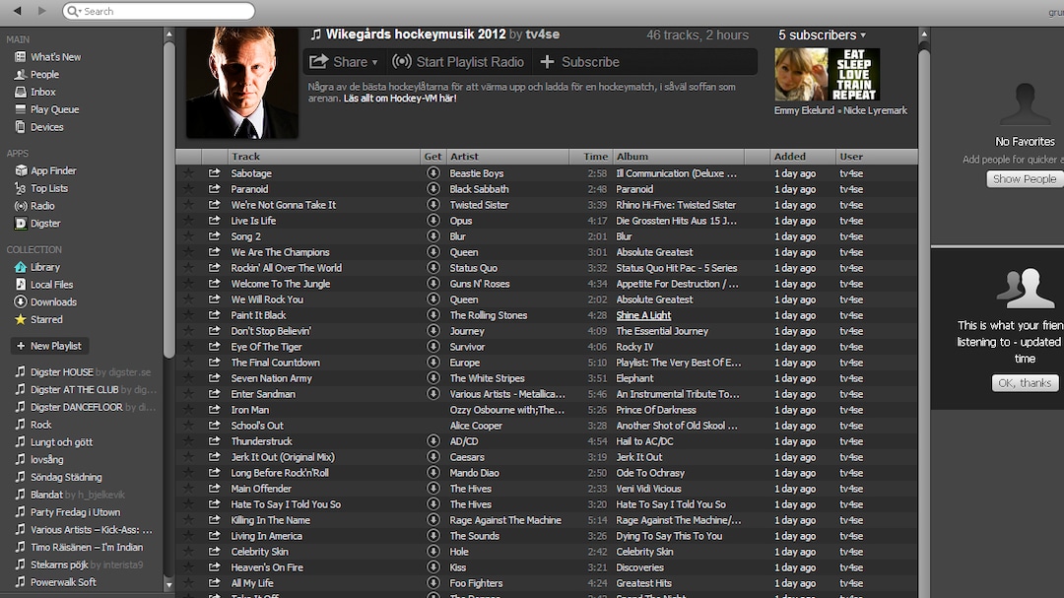This screenshot has width=1064, height=598.
Task: Star the track Sabotage
Action: coord(189,173)
